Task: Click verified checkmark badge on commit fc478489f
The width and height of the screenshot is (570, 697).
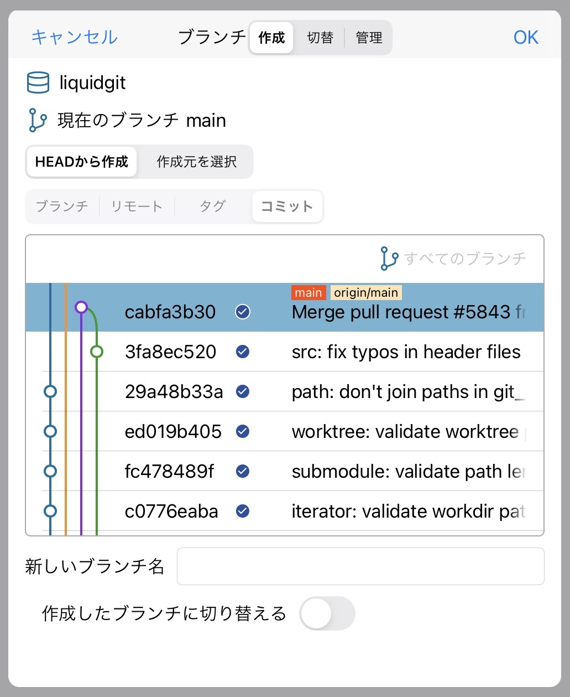Action: coord(242,471)
